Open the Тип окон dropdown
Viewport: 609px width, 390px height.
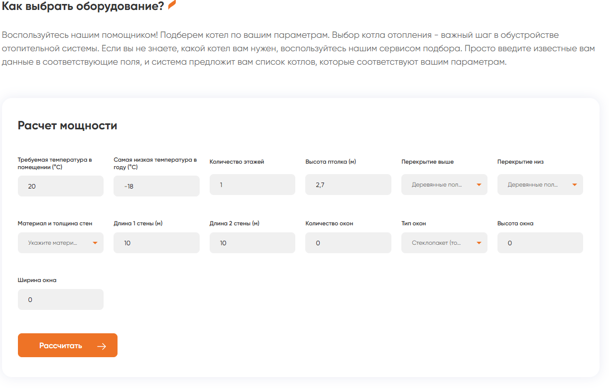click(x=444, y=243)
